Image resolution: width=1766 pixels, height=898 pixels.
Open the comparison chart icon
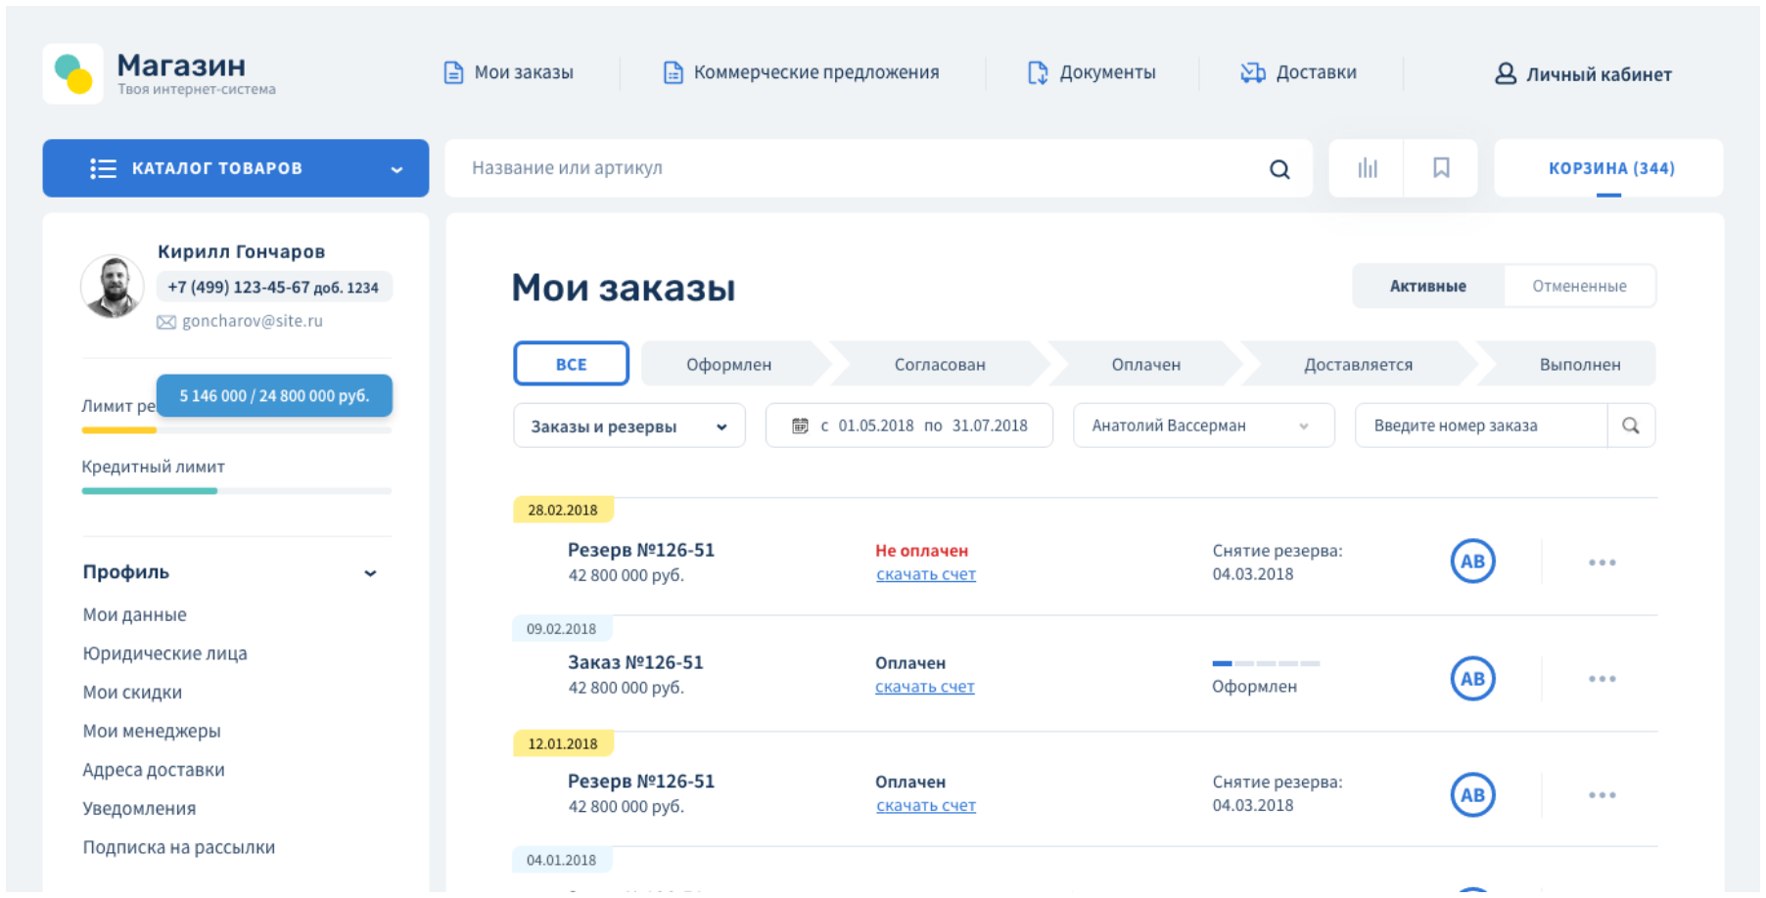[1367, 168]
